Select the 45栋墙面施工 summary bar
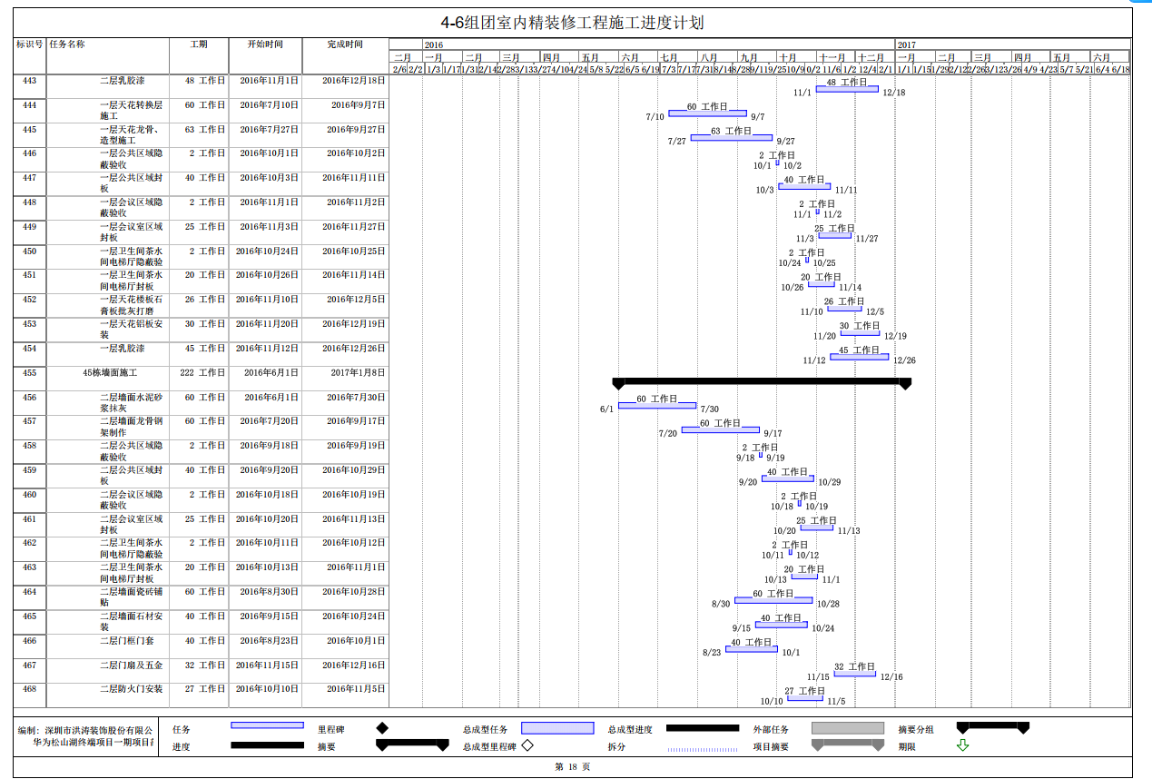 tap(762, 383)
